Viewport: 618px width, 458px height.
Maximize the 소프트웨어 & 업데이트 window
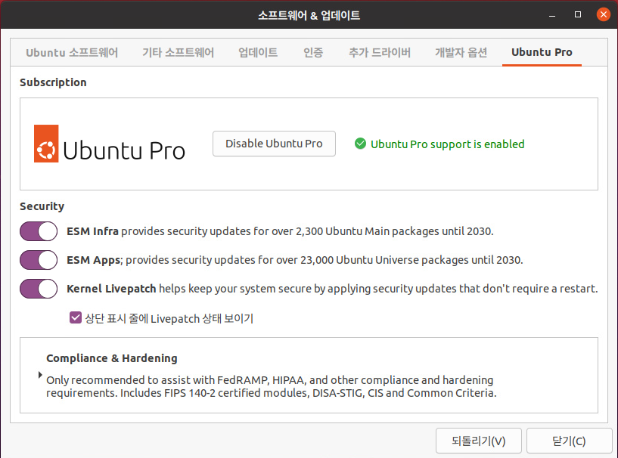[578, 14]
